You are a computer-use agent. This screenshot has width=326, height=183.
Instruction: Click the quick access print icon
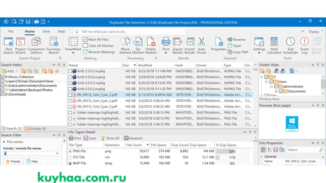[36, 21]
